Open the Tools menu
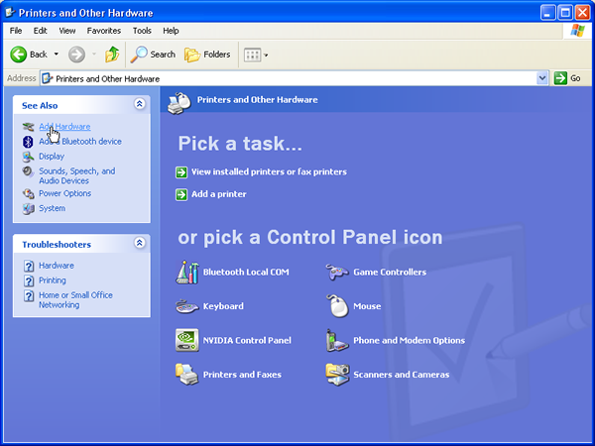Screen dimensions: 595x446 click(x=142, y=31)
